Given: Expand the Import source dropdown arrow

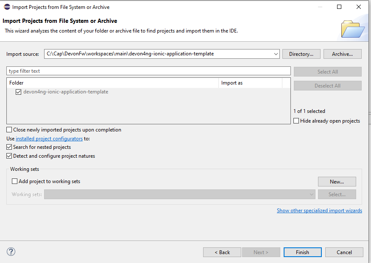Looking at the screenshot, I should click(276, 54).
